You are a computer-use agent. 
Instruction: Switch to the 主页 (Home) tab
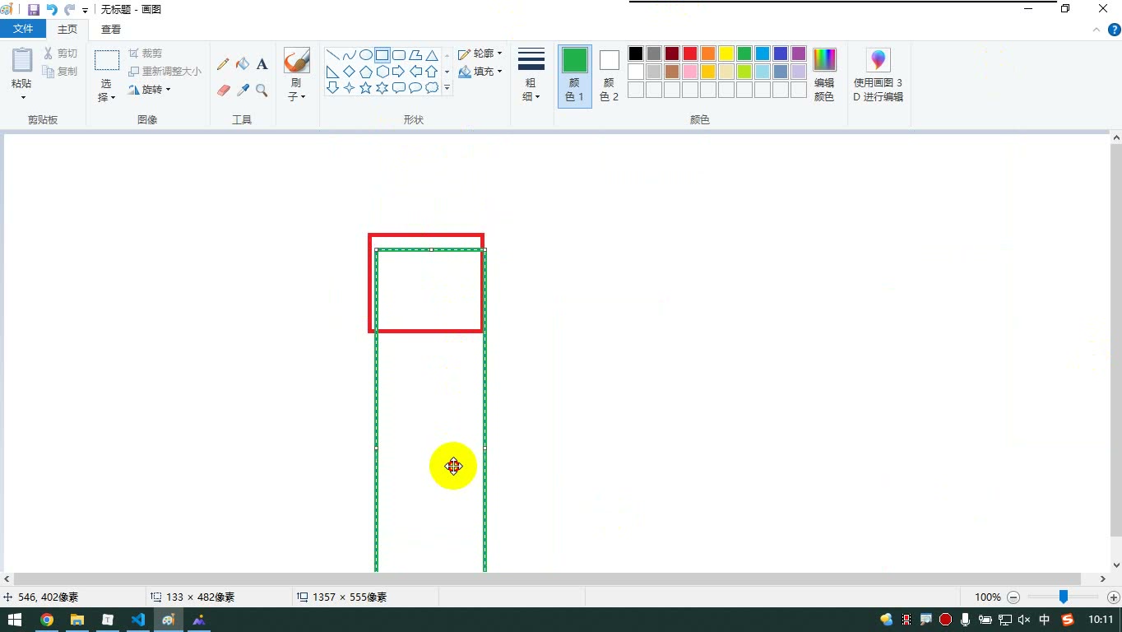[67, 30]
